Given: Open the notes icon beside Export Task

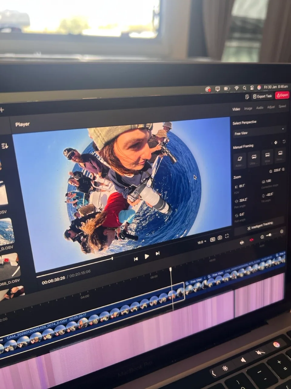Looking at the screenshot, I should 247,97.
